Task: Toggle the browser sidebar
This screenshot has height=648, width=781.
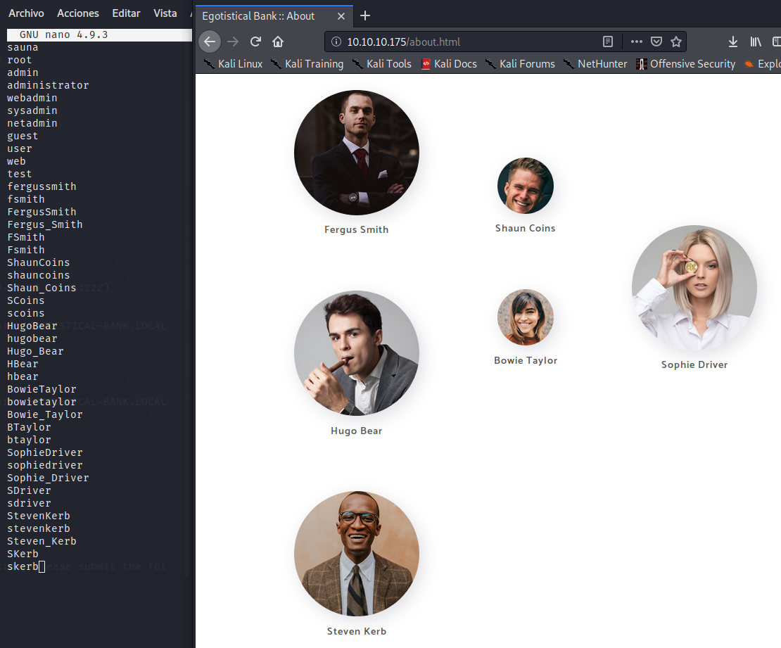Action: 776,42
